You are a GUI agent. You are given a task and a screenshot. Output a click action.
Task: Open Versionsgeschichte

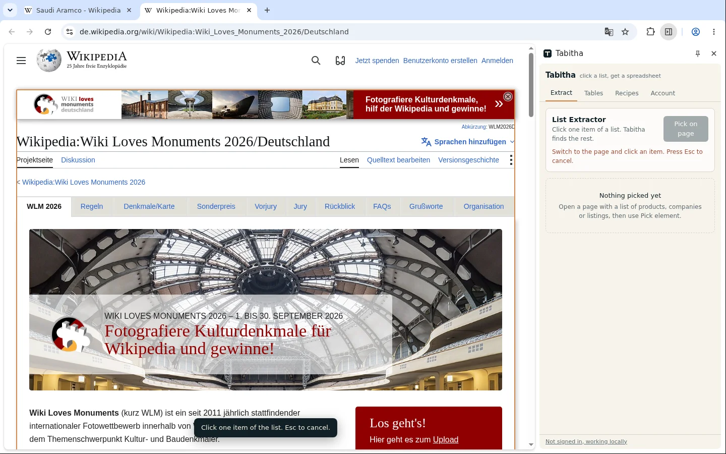[x=468, y=160]
